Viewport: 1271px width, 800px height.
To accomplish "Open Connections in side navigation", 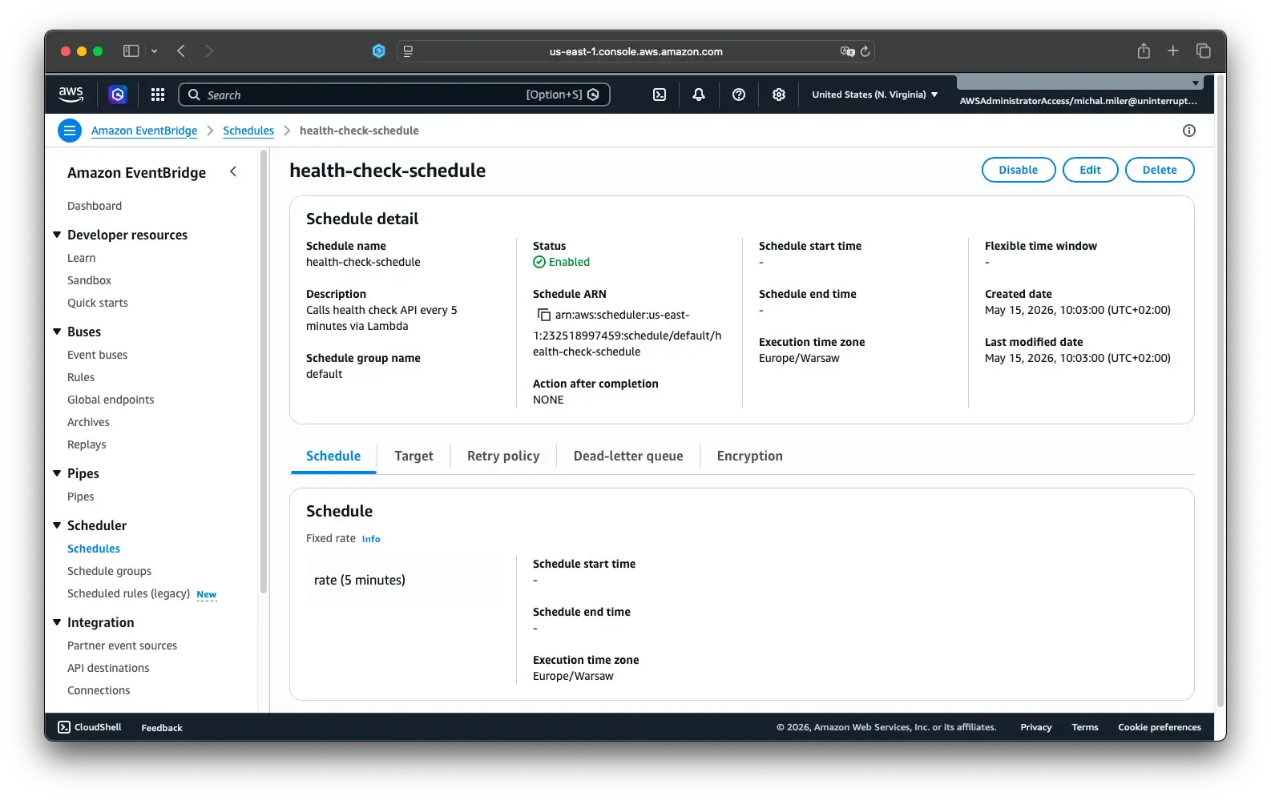I will (x=99, y=690).
